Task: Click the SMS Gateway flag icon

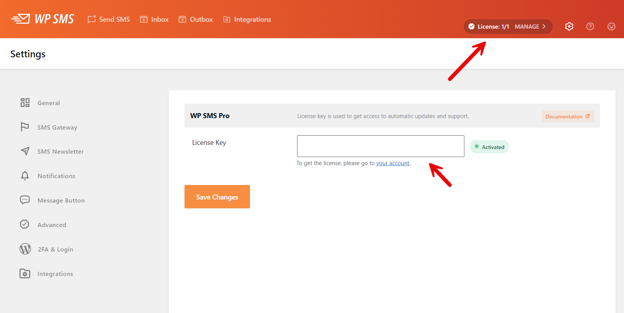Action: click(25, 127)
